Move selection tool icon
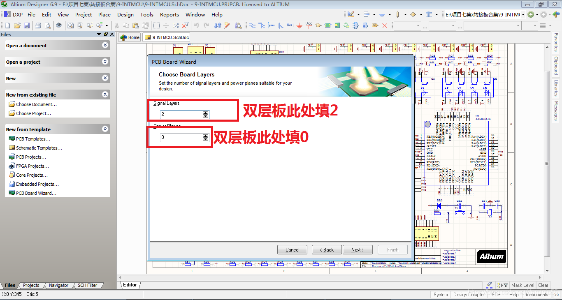The height and width of the screenshot is (300, 562). pos(166,25)
